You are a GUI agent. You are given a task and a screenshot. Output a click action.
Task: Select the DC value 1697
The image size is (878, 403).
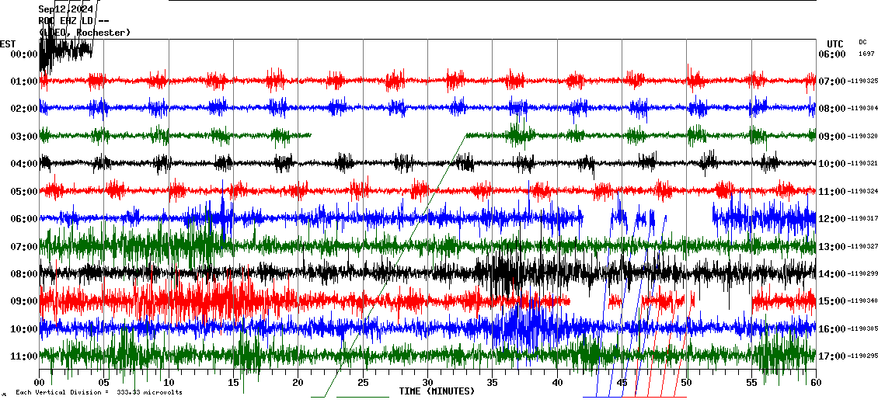pos(866,54)
